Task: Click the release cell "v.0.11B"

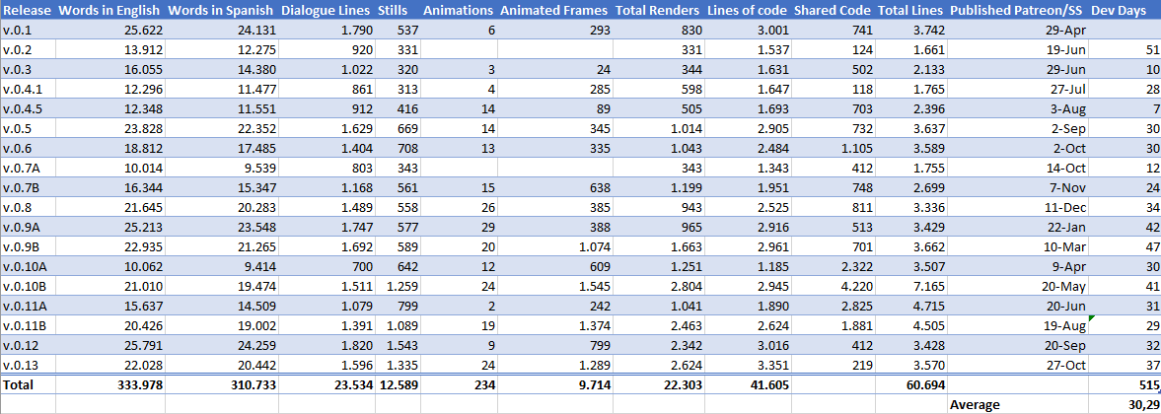Action: 28,325
